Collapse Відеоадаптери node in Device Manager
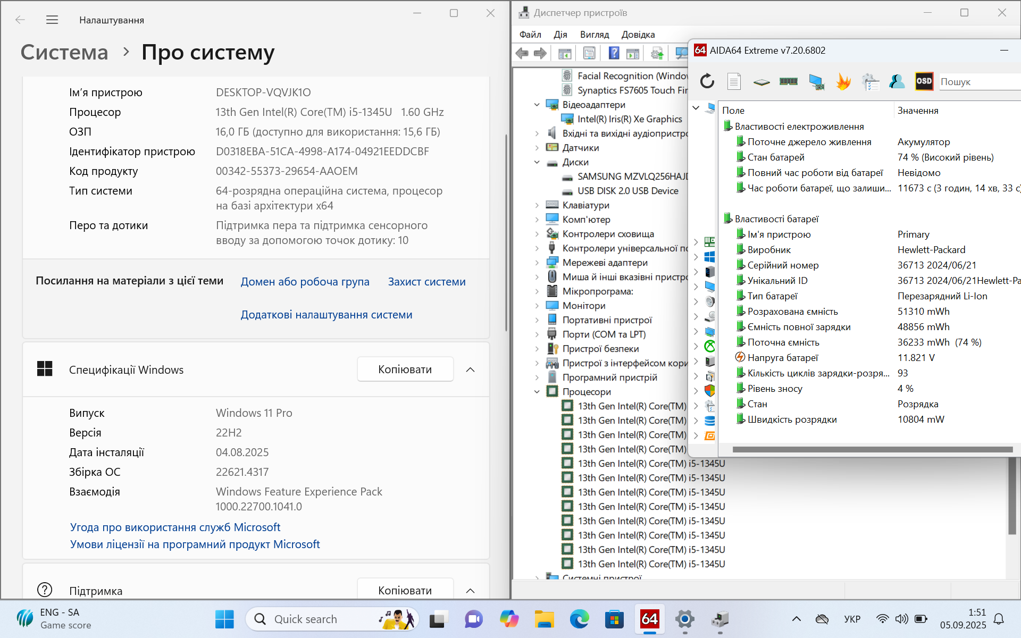Viewport: 1021px width, 638px height. [x=537, y=105]
